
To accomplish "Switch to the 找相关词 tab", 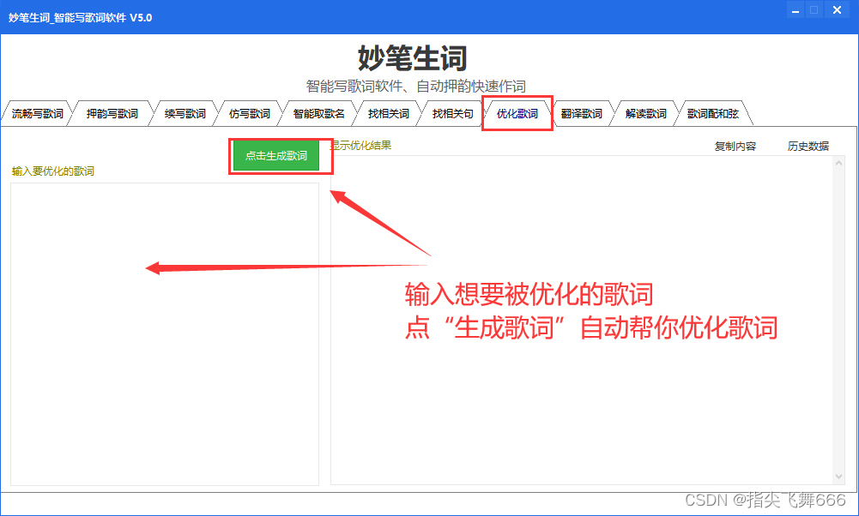I will point(389,114).
